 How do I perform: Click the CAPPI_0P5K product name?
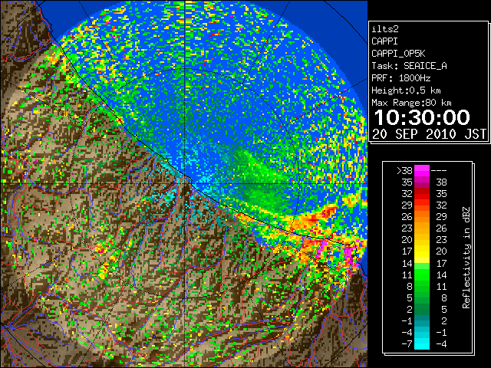pos(398,54)
